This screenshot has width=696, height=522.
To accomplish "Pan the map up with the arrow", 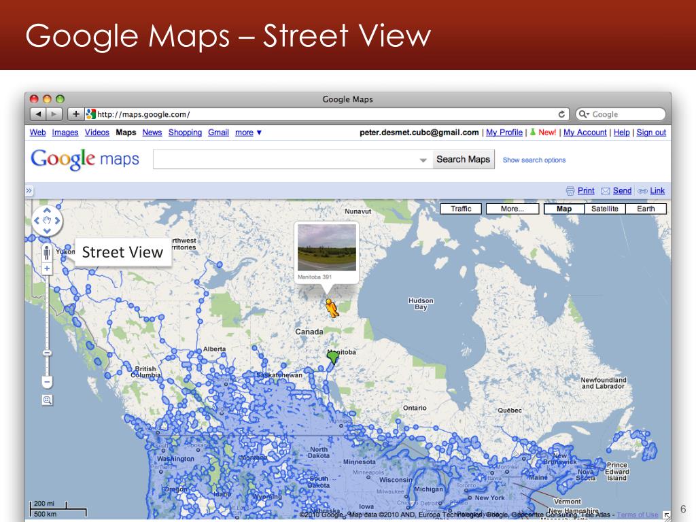I will (x=47, y=211).
